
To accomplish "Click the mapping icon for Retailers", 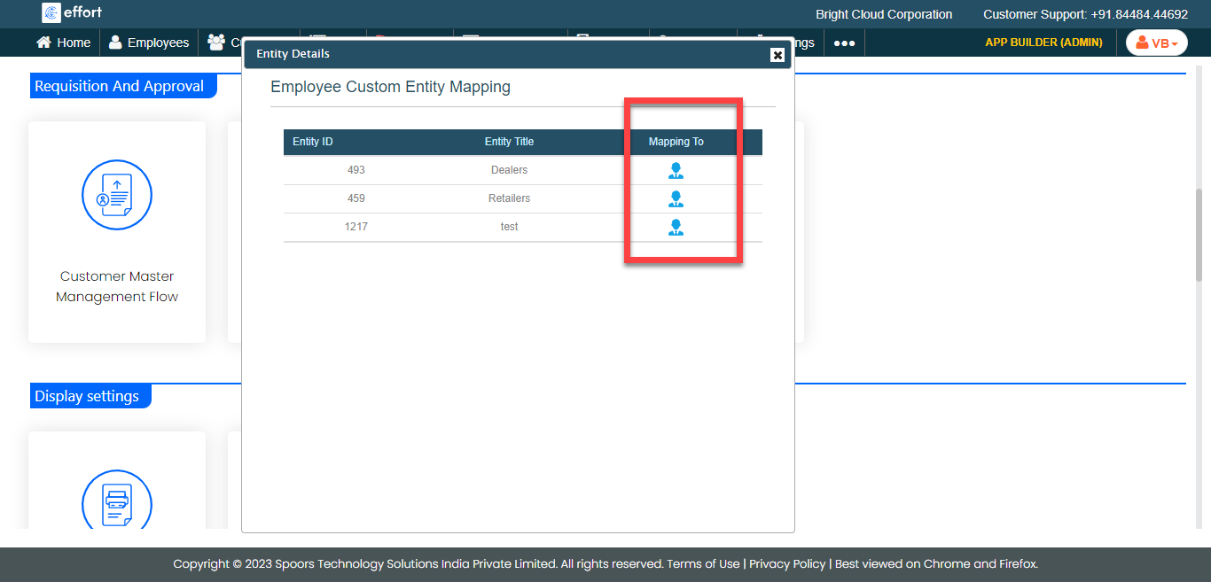I will 676,199.
